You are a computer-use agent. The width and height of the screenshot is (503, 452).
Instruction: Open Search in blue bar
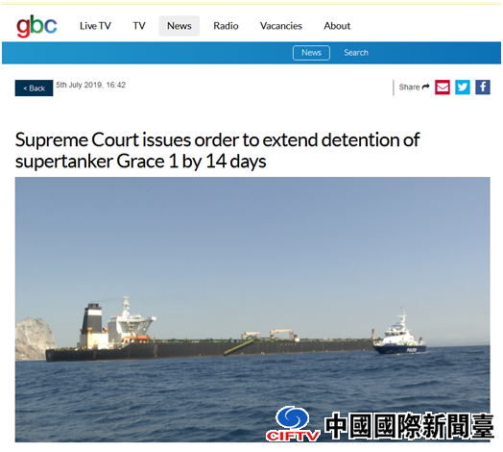pyautogui.click(x=356, y=53)
